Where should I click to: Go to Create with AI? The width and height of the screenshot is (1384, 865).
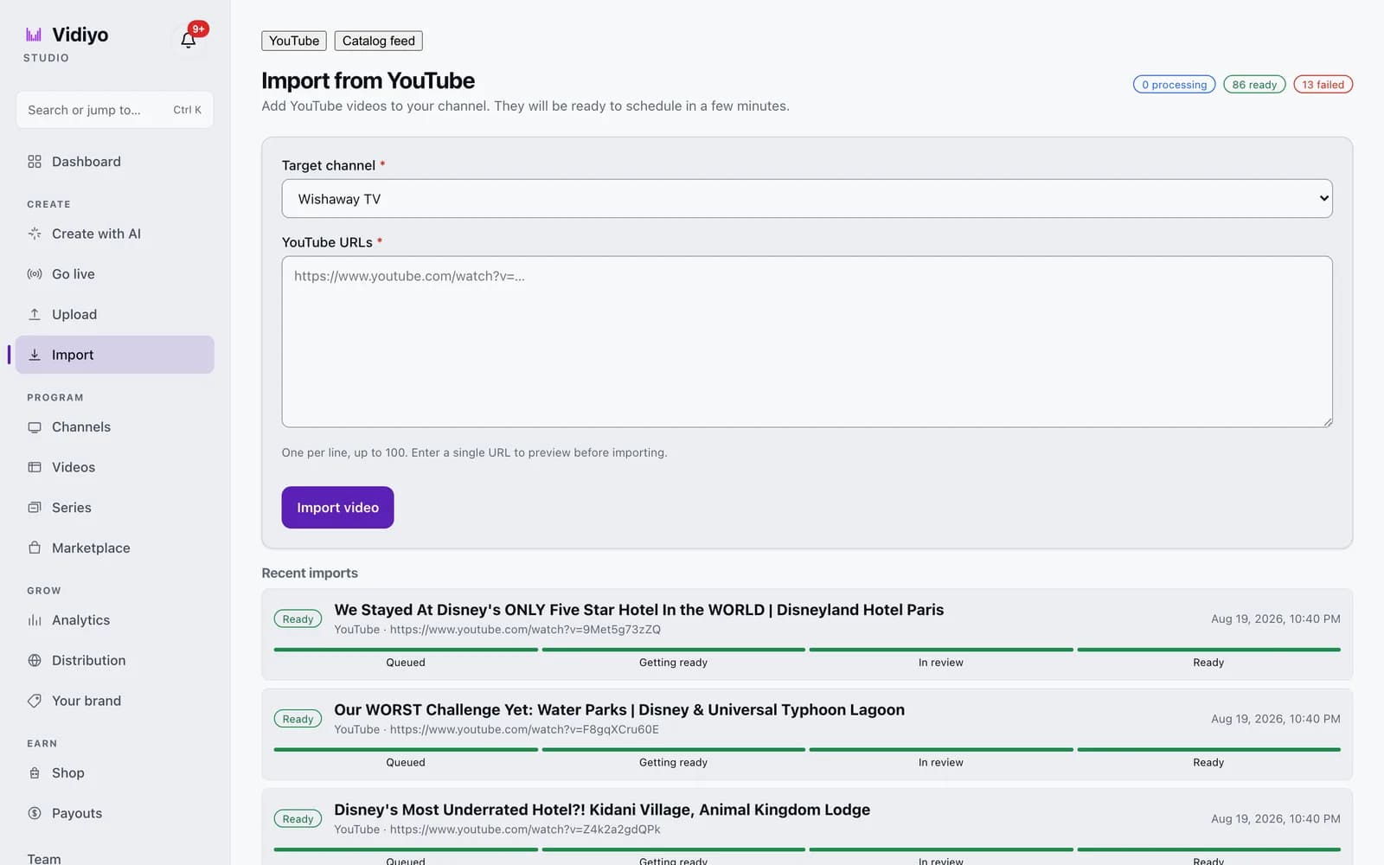115,234
